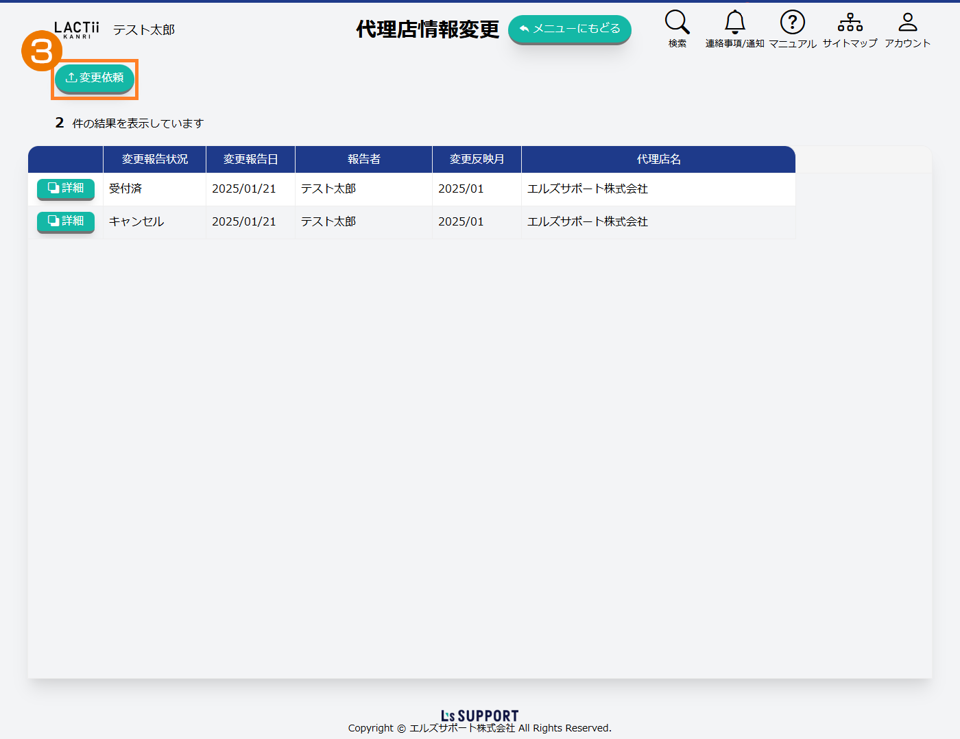Screen dimensions: 960x739
Task: Click the 変更報告日 column header
Action: pyautogui.click(x=250, y=159)
